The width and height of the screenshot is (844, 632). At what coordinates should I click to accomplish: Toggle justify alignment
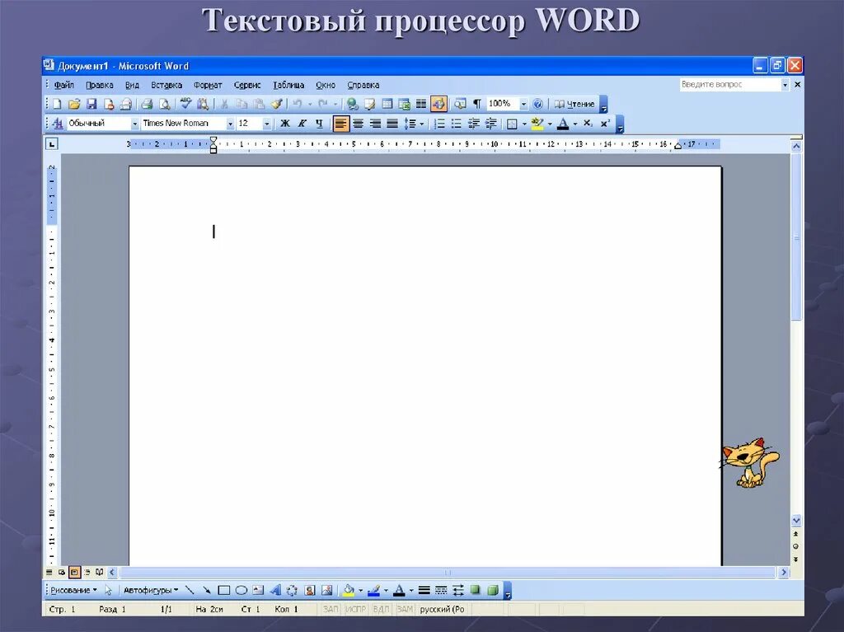point(392,124)
